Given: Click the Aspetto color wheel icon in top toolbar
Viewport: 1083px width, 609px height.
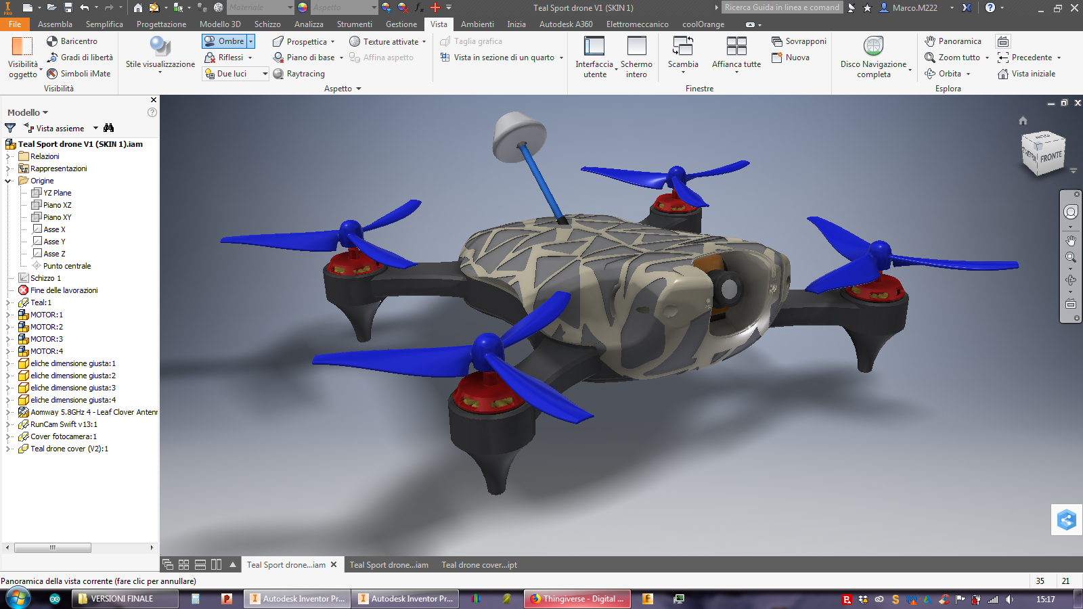Looking at the screenshot, I should (x=303, y=7).
